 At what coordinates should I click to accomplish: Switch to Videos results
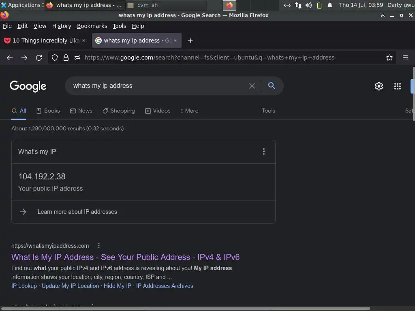click(x=158, y=111)
